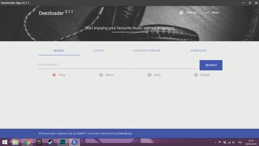Viewport: 259px width, 146px height.
Task: Open the volume speaker tray icon
Action: 234,142
